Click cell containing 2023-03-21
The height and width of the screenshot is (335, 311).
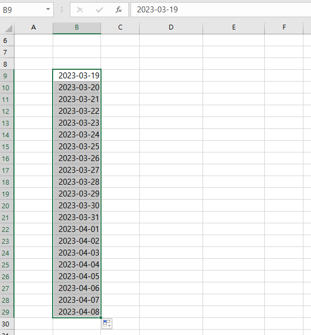77,99
